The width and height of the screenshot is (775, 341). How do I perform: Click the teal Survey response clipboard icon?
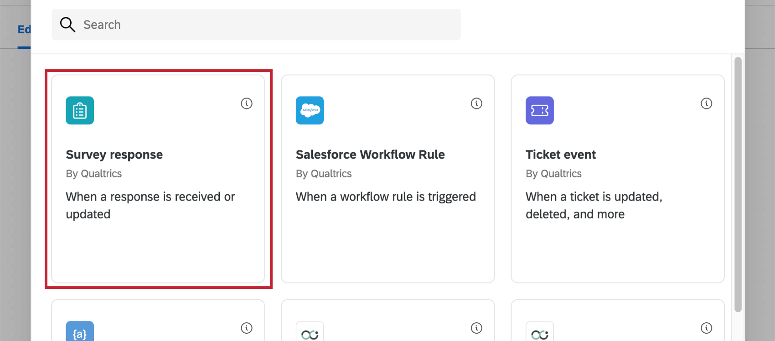point(80,110)
